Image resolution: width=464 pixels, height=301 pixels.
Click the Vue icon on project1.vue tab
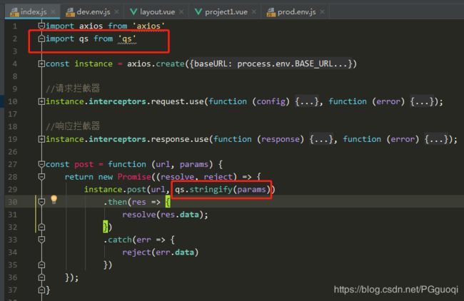198,12
